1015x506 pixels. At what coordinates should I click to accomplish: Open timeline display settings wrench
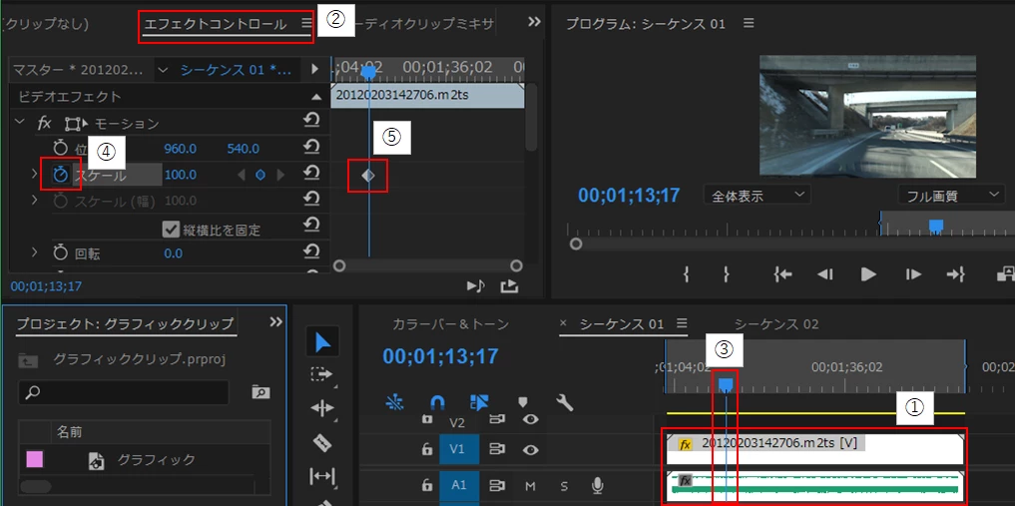pyautogui.click(x=565, y=403)
